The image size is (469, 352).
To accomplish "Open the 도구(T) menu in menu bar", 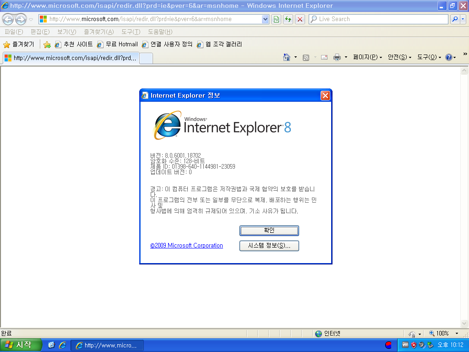I will pos(131,32).
